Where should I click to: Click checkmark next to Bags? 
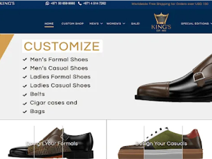[25, 112]
